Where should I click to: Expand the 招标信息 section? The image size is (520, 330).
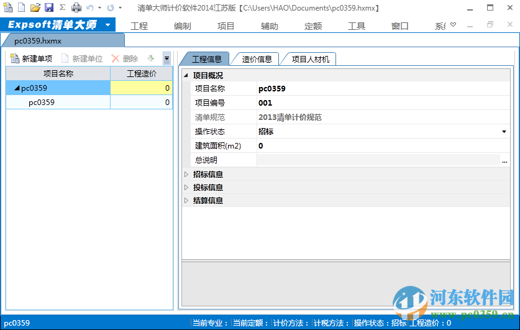click(x=186, y=174)
